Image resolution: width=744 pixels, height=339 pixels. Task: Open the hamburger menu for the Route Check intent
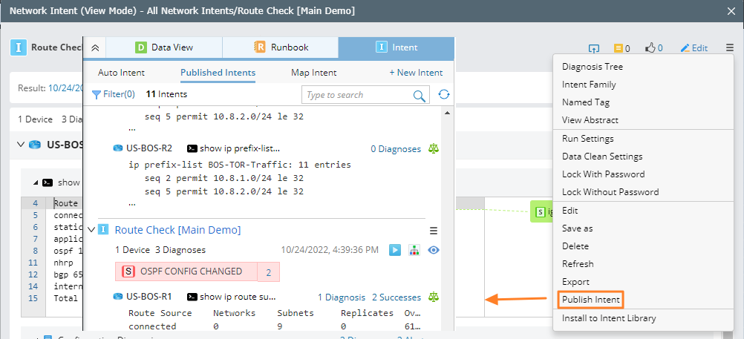[433, 231]
